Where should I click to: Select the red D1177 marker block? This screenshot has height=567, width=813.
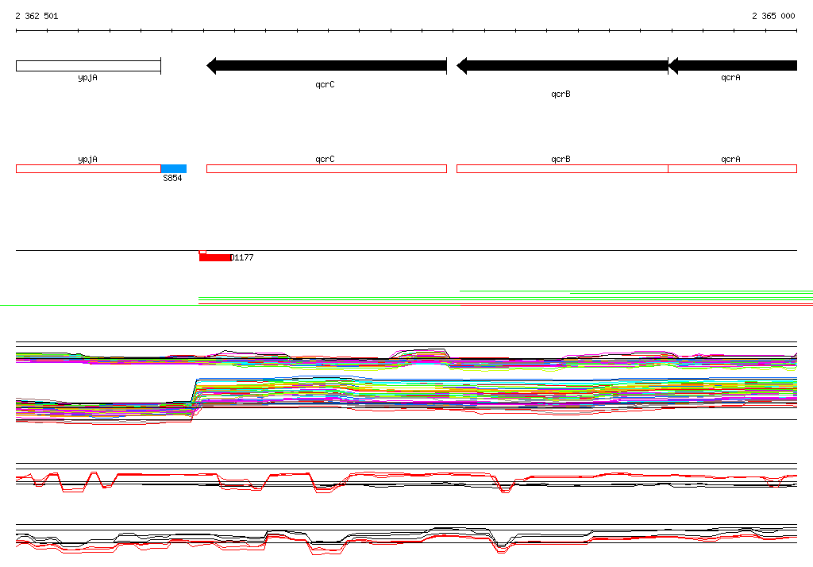coord(215,258)
